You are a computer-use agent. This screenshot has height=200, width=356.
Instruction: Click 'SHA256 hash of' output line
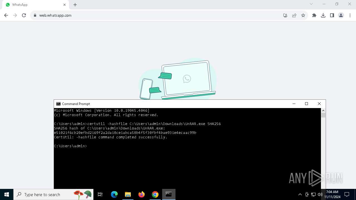(x=110, y=128)
